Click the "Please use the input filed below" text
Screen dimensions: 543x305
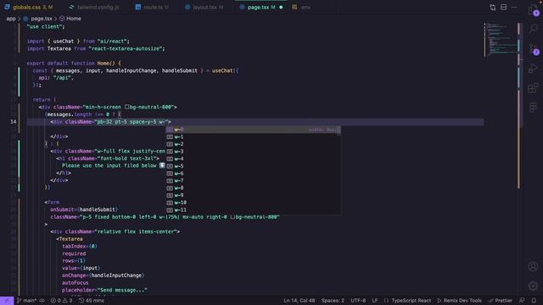(109, 166)
